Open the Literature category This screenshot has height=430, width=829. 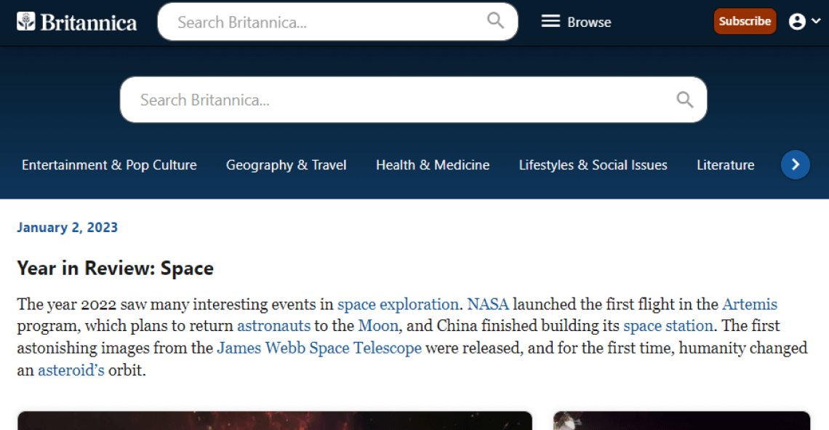726,165
